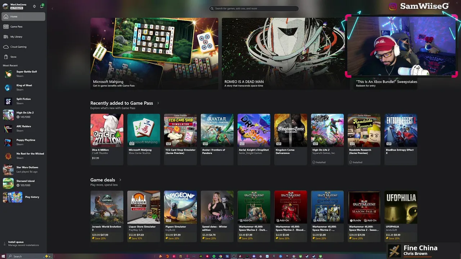The width and height of the screenshot is (461, 259).
Task: Open Jurassic World Evolution 3 deal
Action: point(107,216)
